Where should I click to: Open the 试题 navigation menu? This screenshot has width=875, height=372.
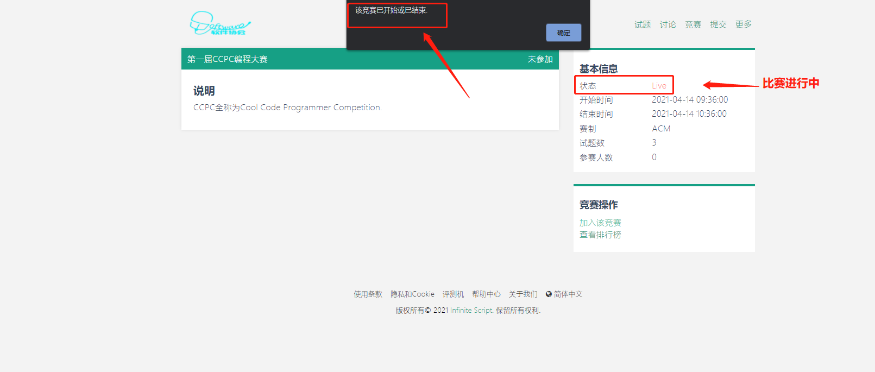tap(643, 24)
